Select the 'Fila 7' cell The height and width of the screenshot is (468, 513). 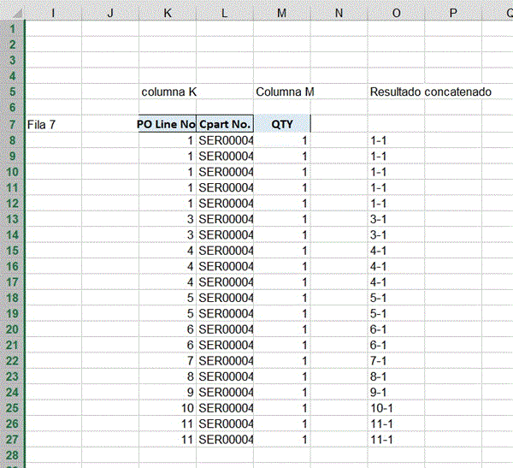53,124
